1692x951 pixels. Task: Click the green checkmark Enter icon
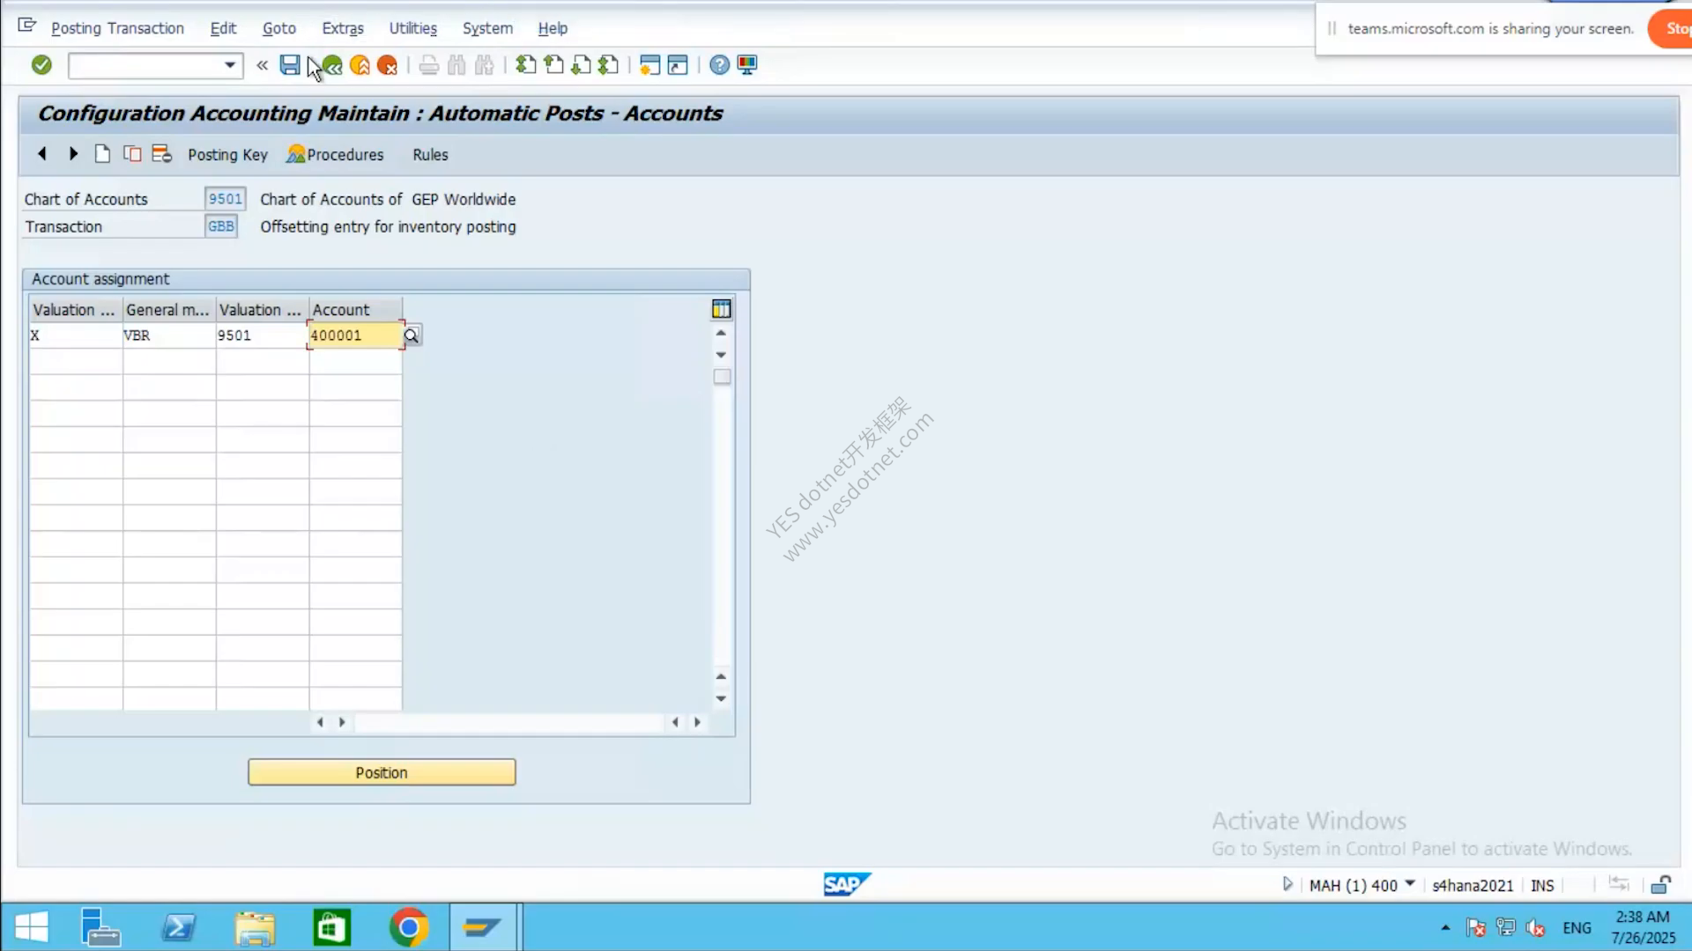pos(41,65)
